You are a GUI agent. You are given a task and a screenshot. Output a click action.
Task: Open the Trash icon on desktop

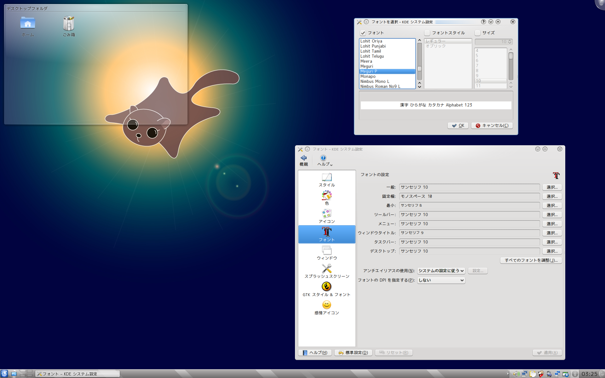[69, 26]
